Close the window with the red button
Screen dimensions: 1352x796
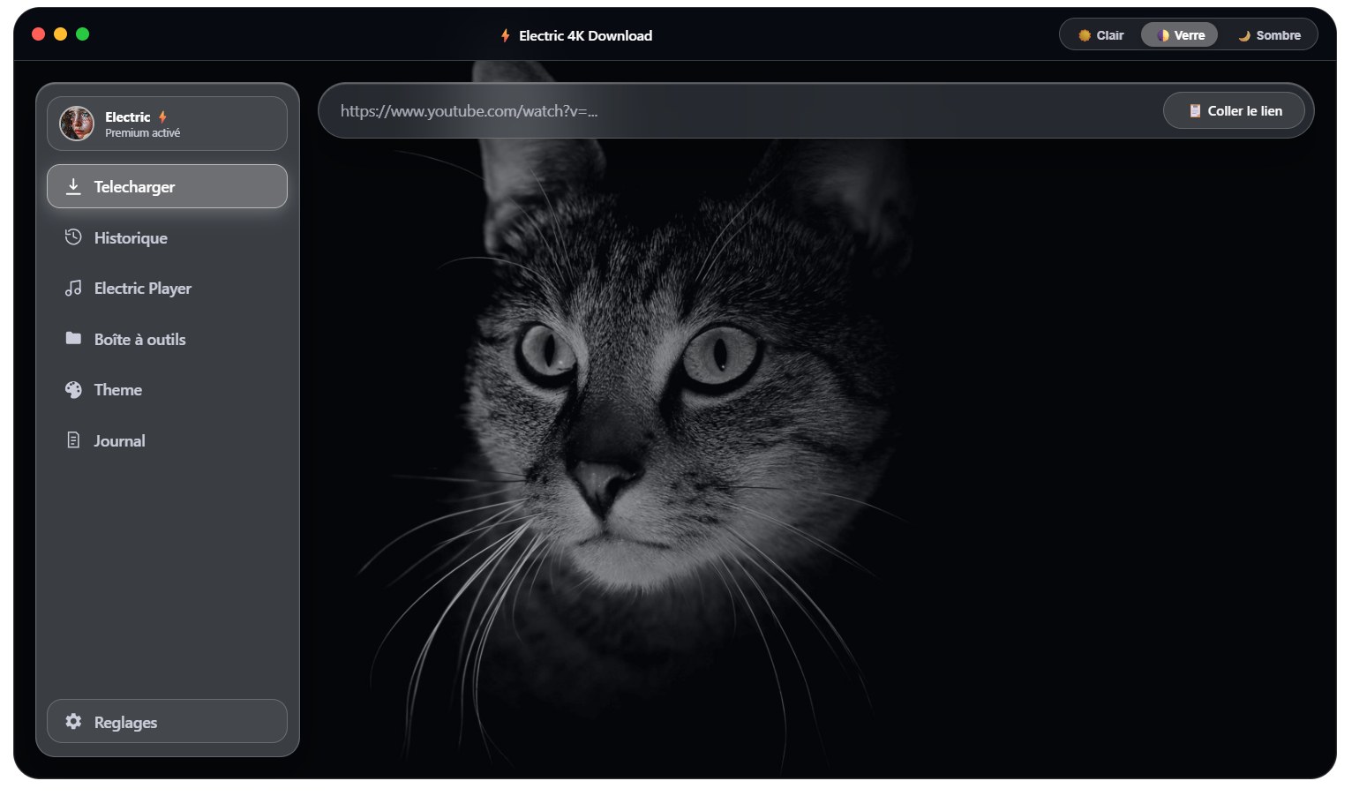coord(38,34)
